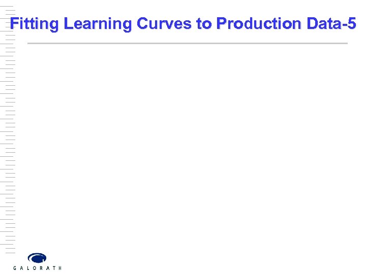The width and height of the screenshot is (366, 274).
Task: Click the gray horizontal divider under the title
Action: point(187,44)
